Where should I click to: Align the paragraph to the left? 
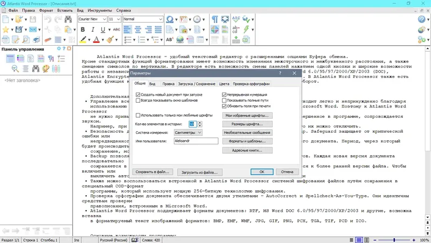128,30
